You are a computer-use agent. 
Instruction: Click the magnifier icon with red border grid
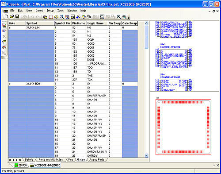coord(67,17)
